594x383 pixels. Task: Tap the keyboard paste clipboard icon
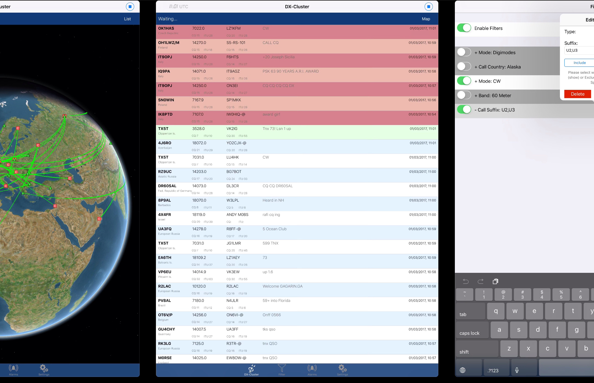(495, 281)
